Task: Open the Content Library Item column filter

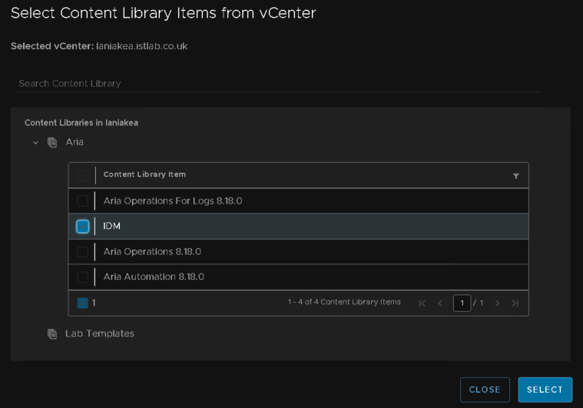Action: coord(515,176)
